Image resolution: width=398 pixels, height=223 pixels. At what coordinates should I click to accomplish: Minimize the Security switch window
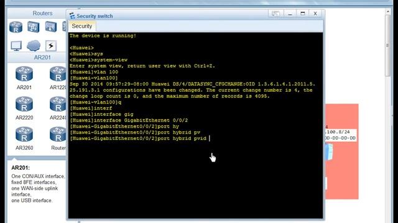coord(290,14)
